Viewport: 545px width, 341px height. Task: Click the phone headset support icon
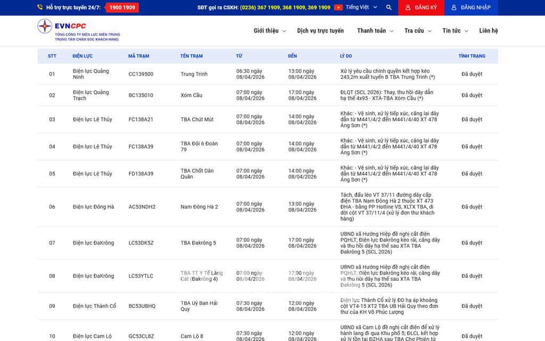point(40,7)
